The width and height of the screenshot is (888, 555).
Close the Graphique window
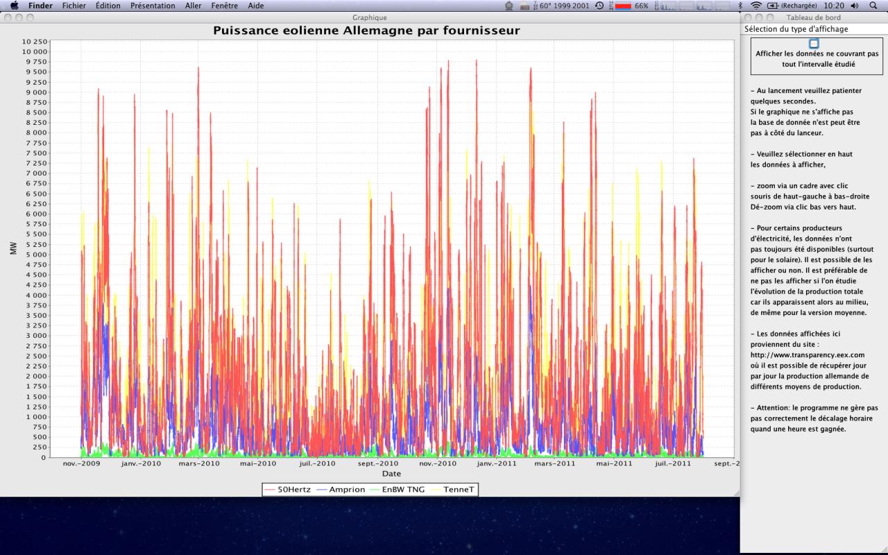coord(8,17)
